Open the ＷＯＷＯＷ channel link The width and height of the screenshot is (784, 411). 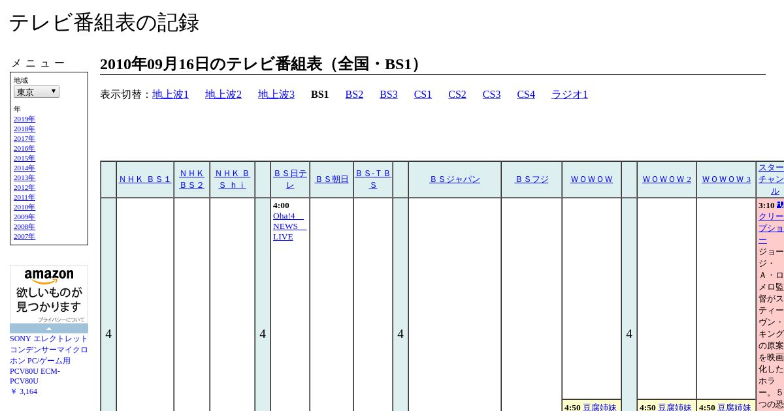[x=592, y=179]
